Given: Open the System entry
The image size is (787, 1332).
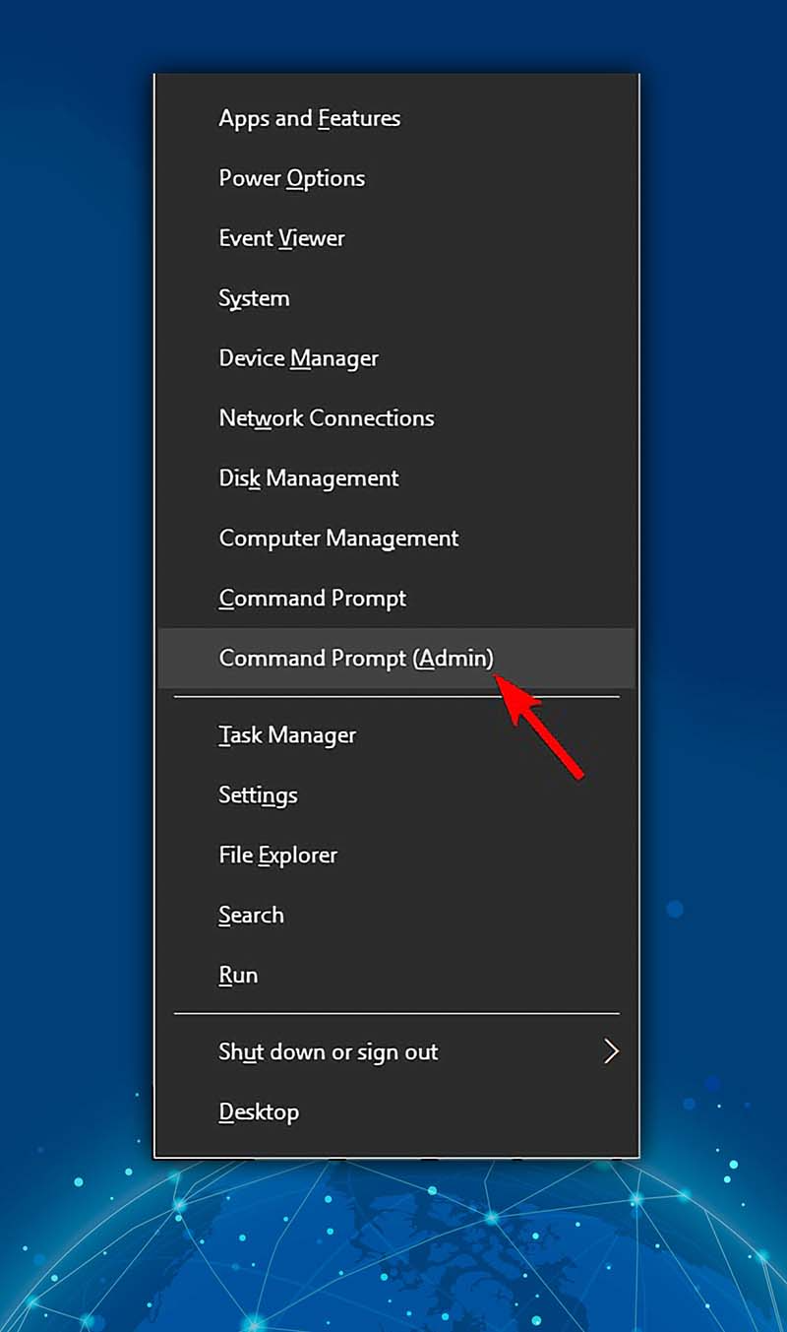Looking at the screenshot, I should pyautogui.click(x=254, y=298).
